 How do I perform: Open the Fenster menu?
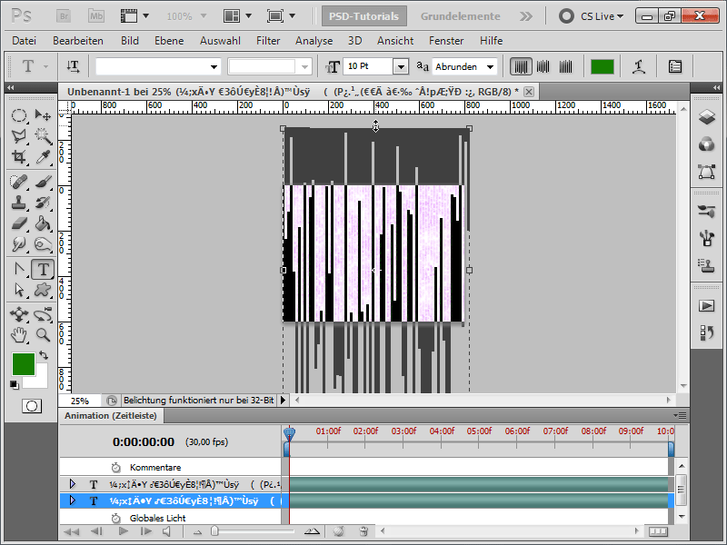click(x=446, y=41)
